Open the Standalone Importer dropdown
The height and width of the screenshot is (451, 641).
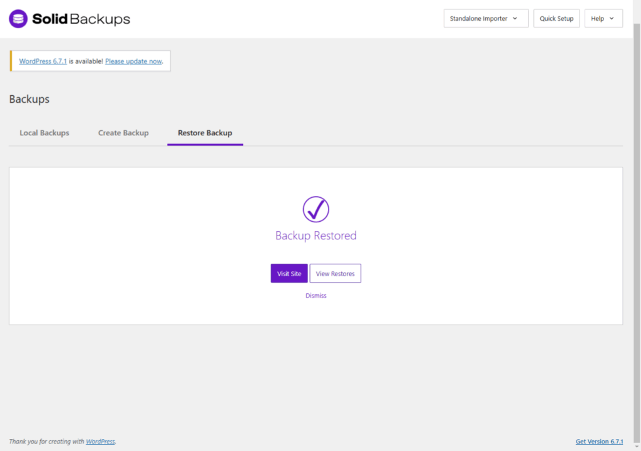tap(486, 19)
